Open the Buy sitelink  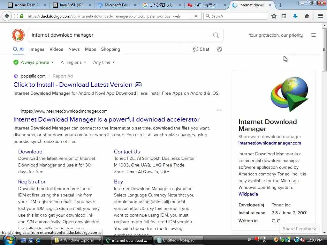(118, 182)
